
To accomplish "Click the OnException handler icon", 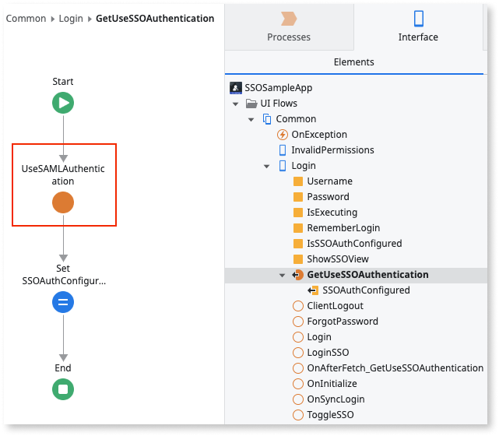I will click(282, 135).
